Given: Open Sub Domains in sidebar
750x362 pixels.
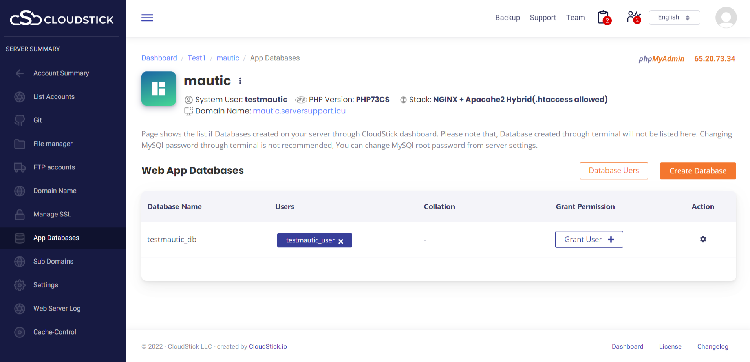Looking at the screenshot, I should pyautogui.click(x=53, y=262).
